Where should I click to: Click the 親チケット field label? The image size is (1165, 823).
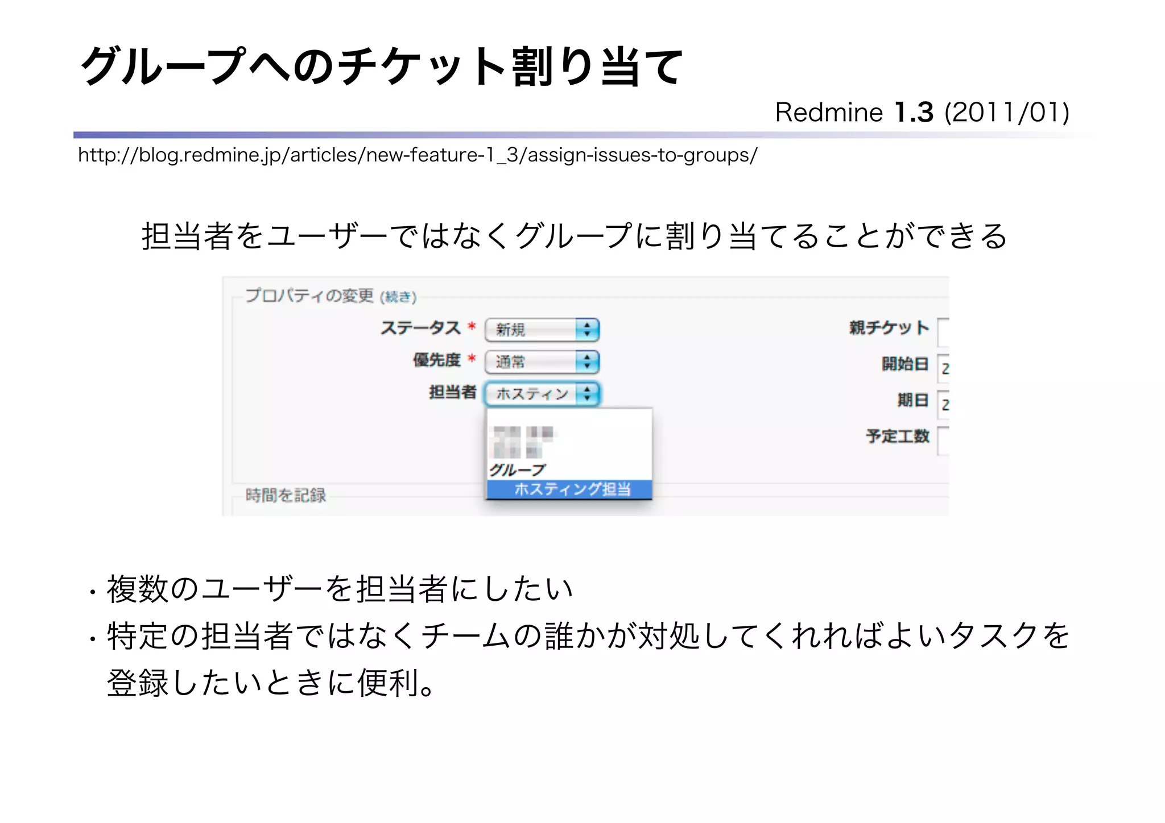(889, 328)
